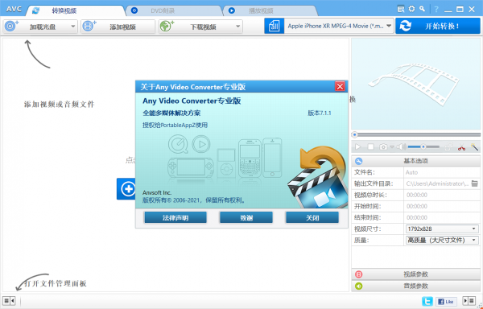Click the output profile device icon
Screen dimensions: 483x309
[274, 26]
